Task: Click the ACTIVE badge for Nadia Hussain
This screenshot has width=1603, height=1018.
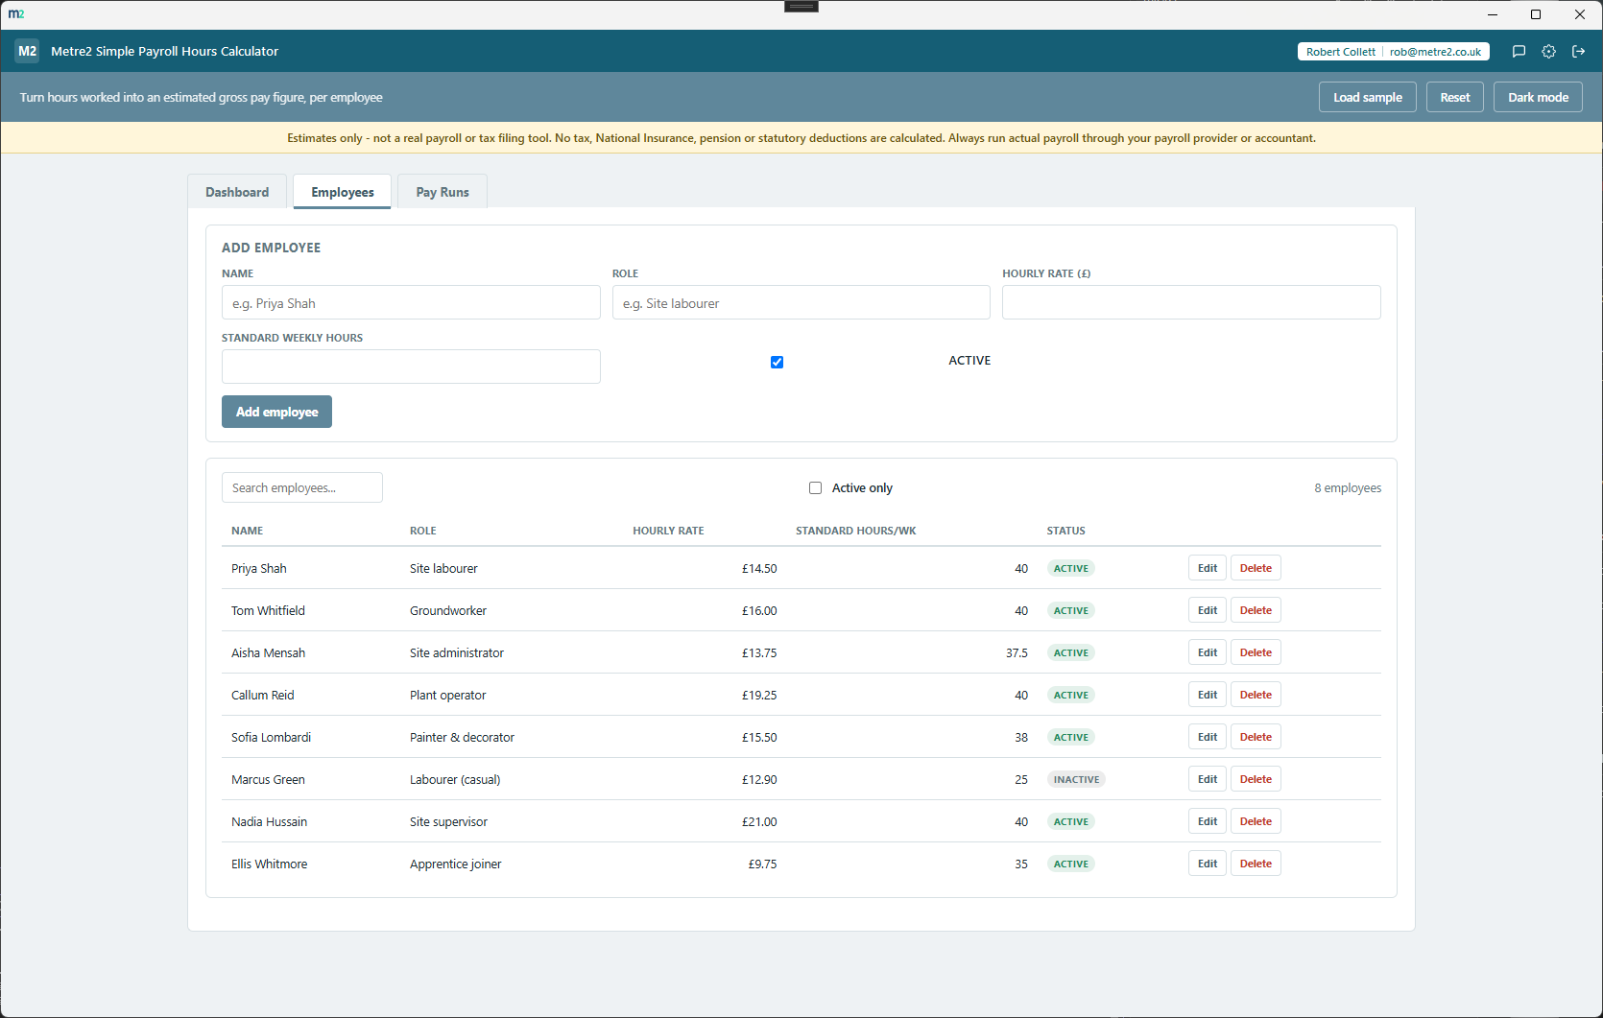Action: click(1071, 821)
